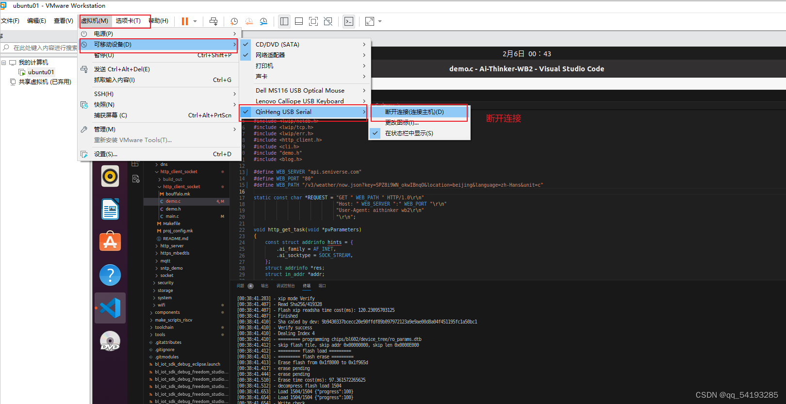Collapse the 我的计算机 tree node
The width and height of the screenshot is (786, 404).
point(4,63)
